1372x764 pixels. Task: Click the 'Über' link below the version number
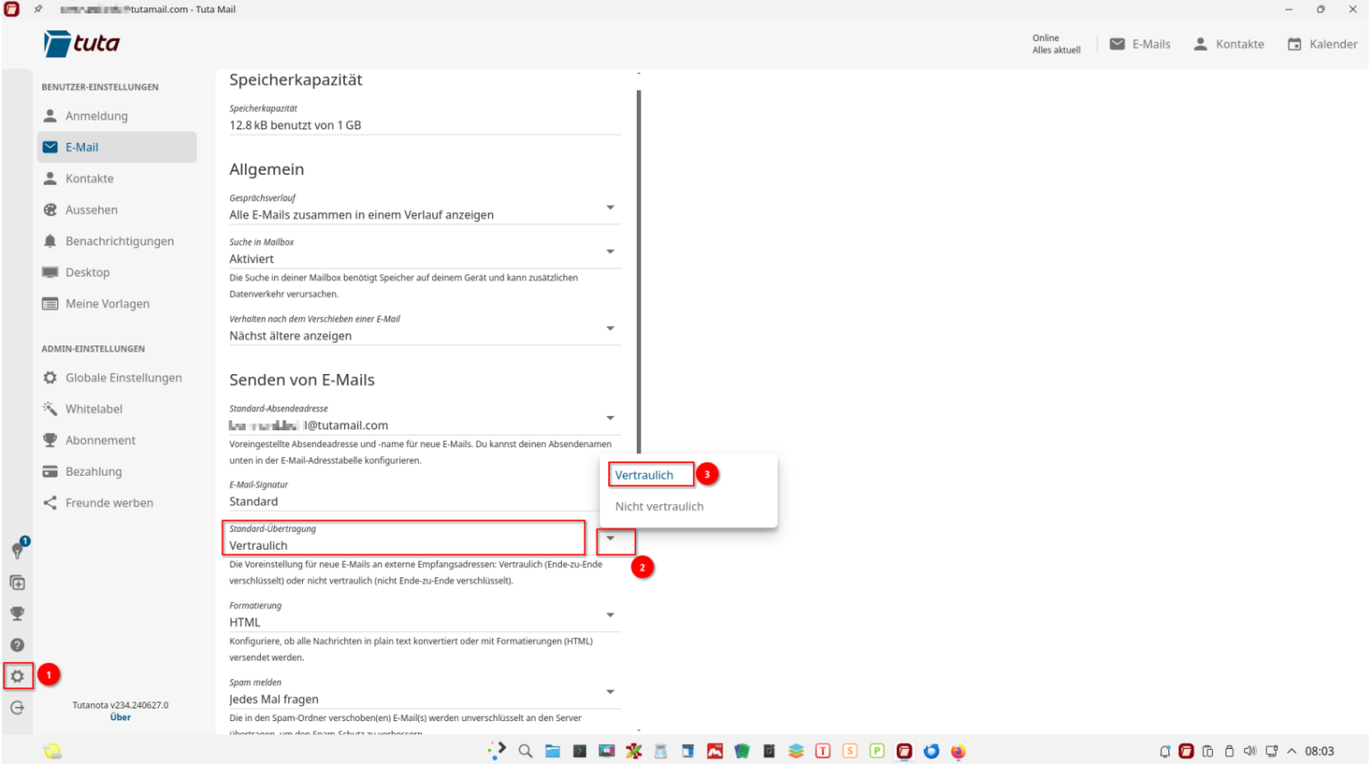click(120, 717)
